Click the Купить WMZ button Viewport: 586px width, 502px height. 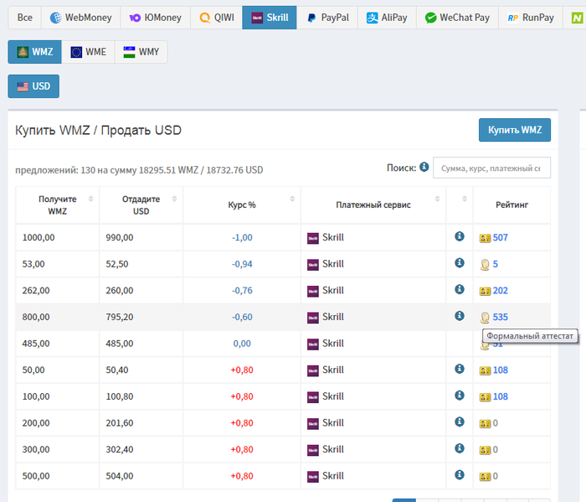click(x=515, y=130)
